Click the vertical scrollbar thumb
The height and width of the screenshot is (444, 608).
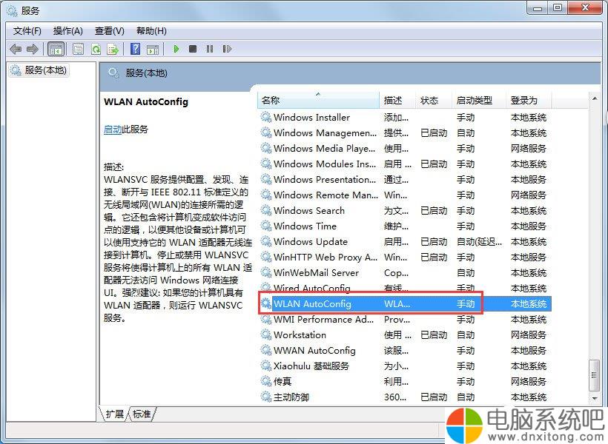click(x=594, y=374)
